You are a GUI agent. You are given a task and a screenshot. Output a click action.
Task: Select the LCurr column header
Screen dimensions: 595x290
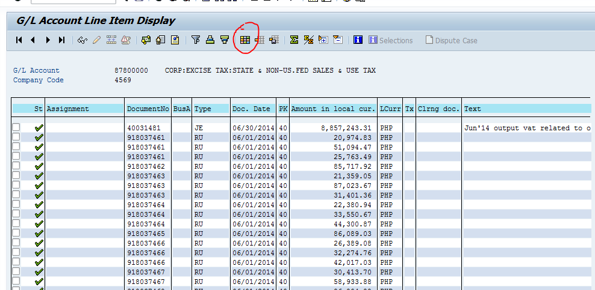click(390, 109)
